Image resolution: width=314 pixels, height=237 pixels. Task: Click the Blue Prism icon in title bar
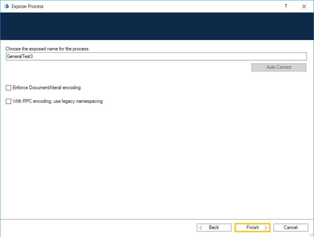pyautogui.click(x=7, y=6)
